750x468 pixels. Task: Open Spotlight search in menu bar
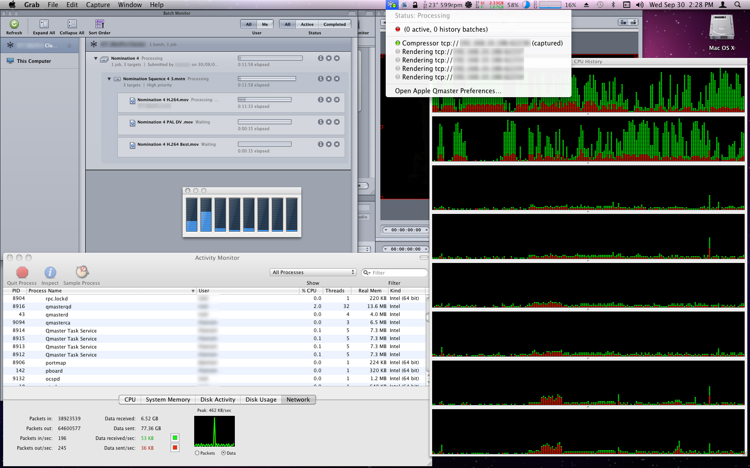tap(737, 5)
